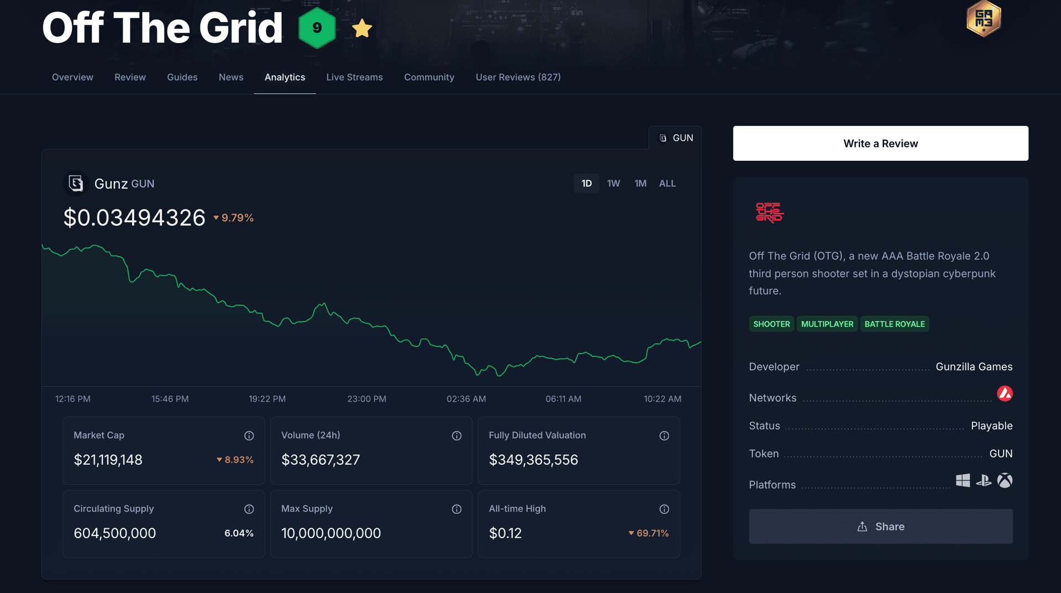
Task: Click the Share button
Action: click(880, 526)
